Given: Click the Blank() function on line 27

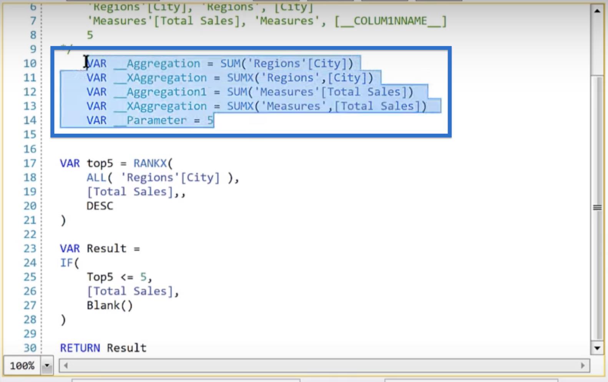Looking at the screenshot, I should click(110, 306).
